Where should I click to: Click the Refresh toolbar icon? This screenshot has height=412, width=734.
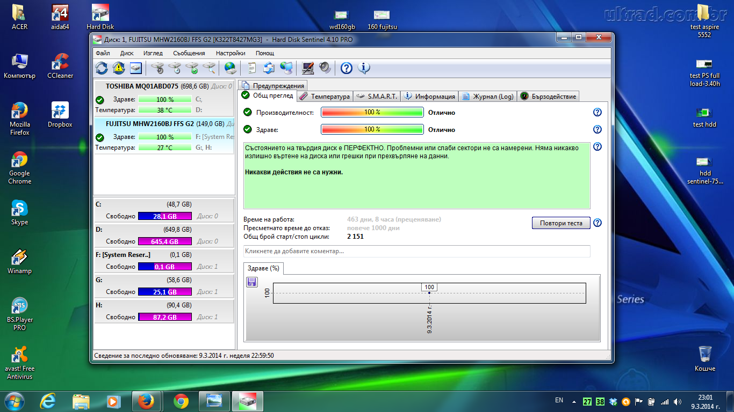tap(102, 68)
